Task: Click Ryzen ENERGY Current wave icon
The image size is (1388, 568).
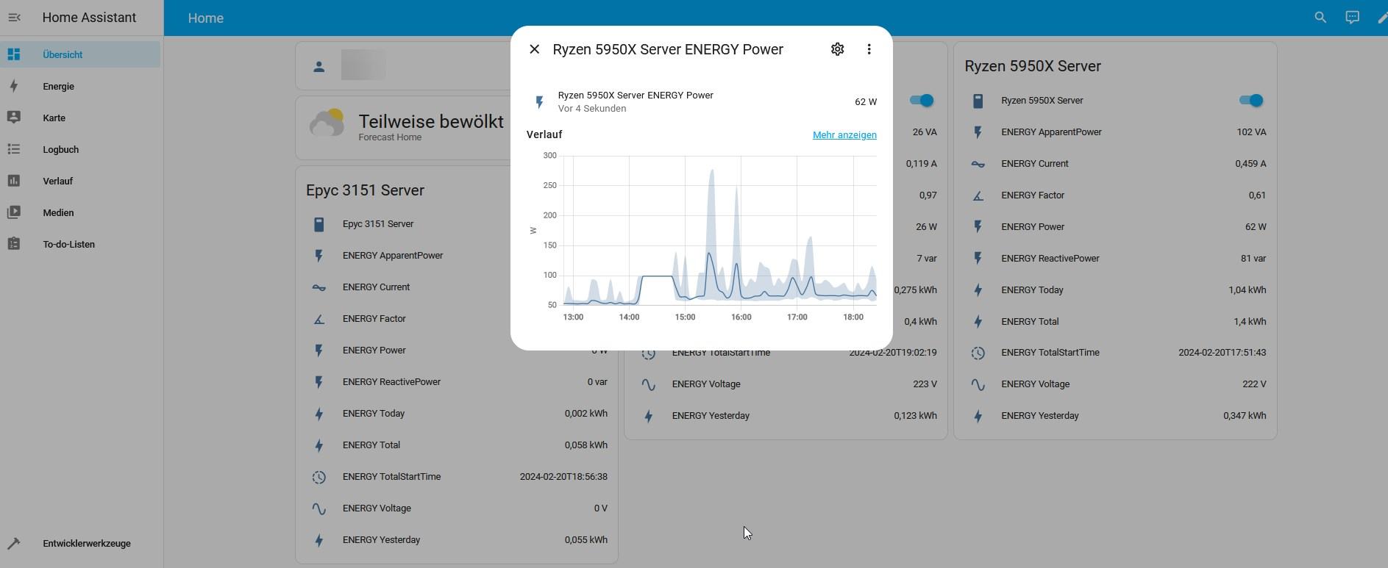Action: click(978, 164)
